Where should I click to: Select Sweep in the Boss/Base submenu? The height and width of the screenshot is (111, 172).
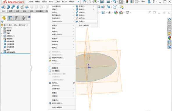(x=86, y=12)
